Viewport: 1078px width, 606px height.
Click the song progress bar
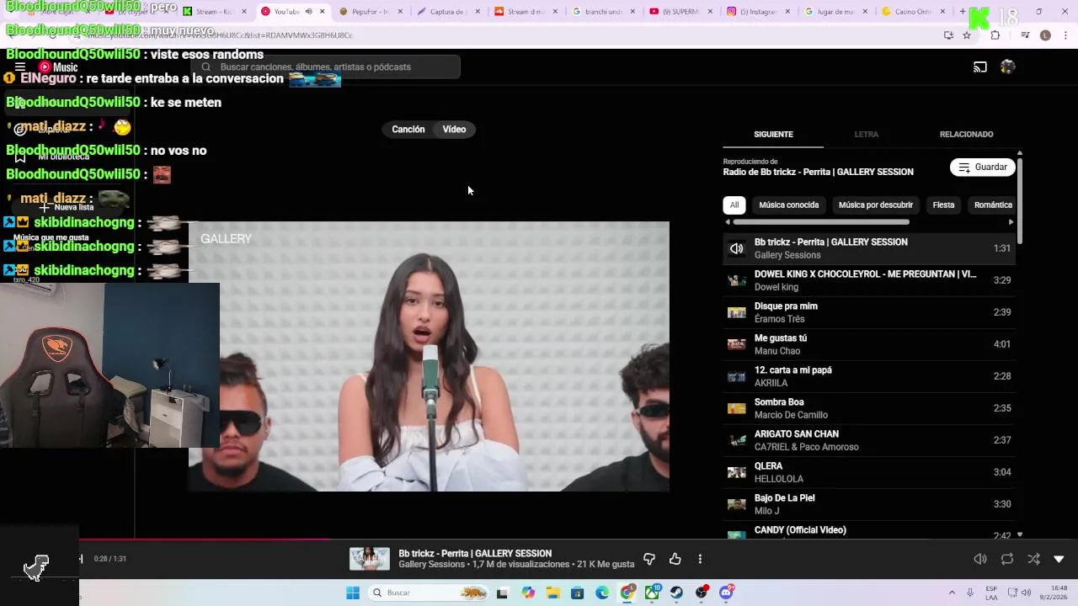578,540
